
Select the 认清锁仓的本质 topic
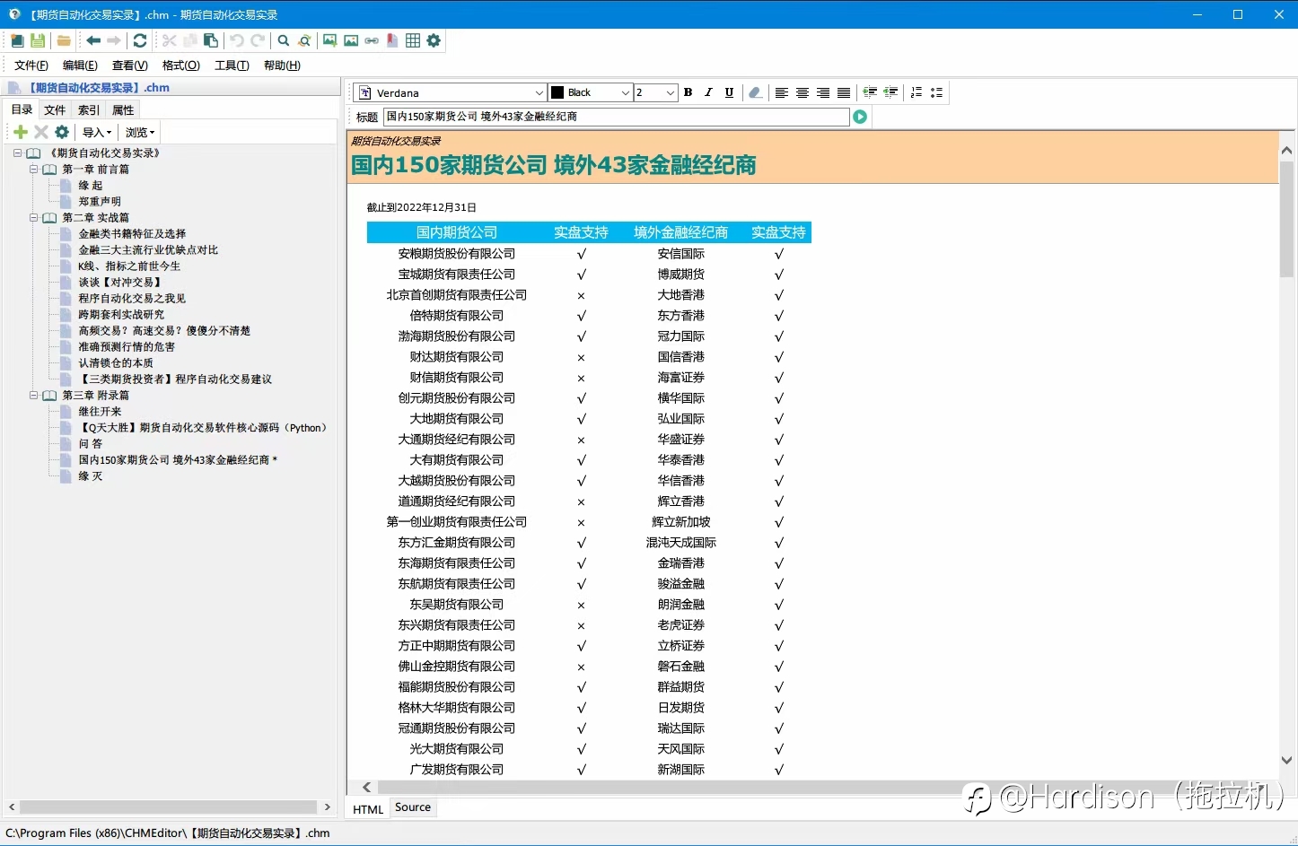point(116,363)
